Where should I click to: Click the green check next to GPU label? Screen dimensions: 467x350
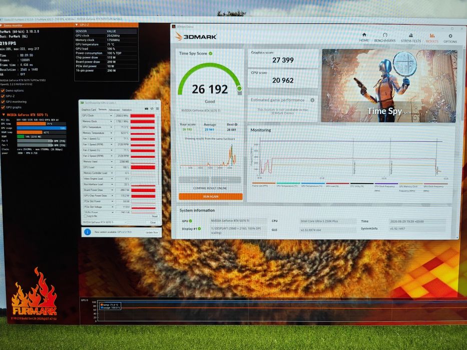(x=190, y=221)
